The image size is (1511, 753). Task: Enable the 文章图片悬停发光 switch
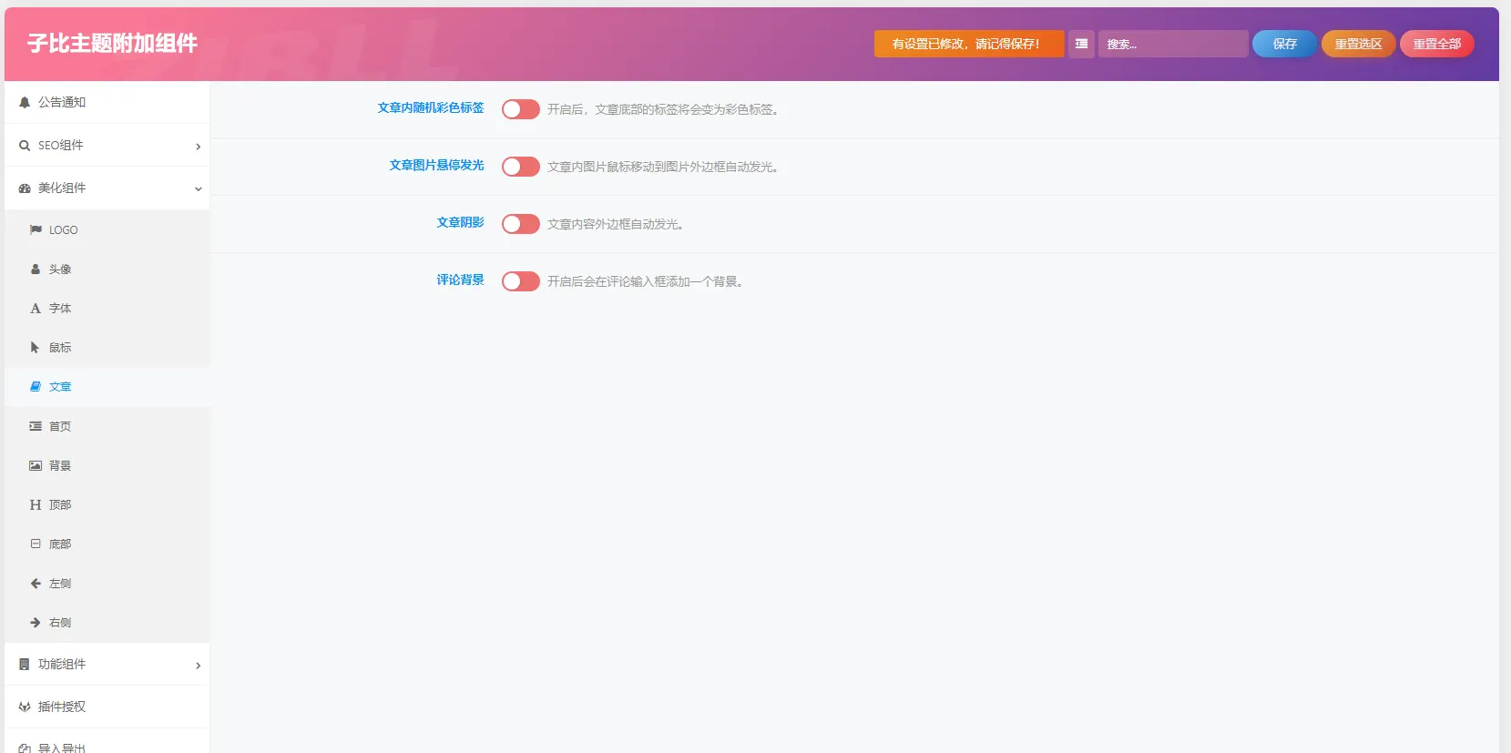click(521, 167)
